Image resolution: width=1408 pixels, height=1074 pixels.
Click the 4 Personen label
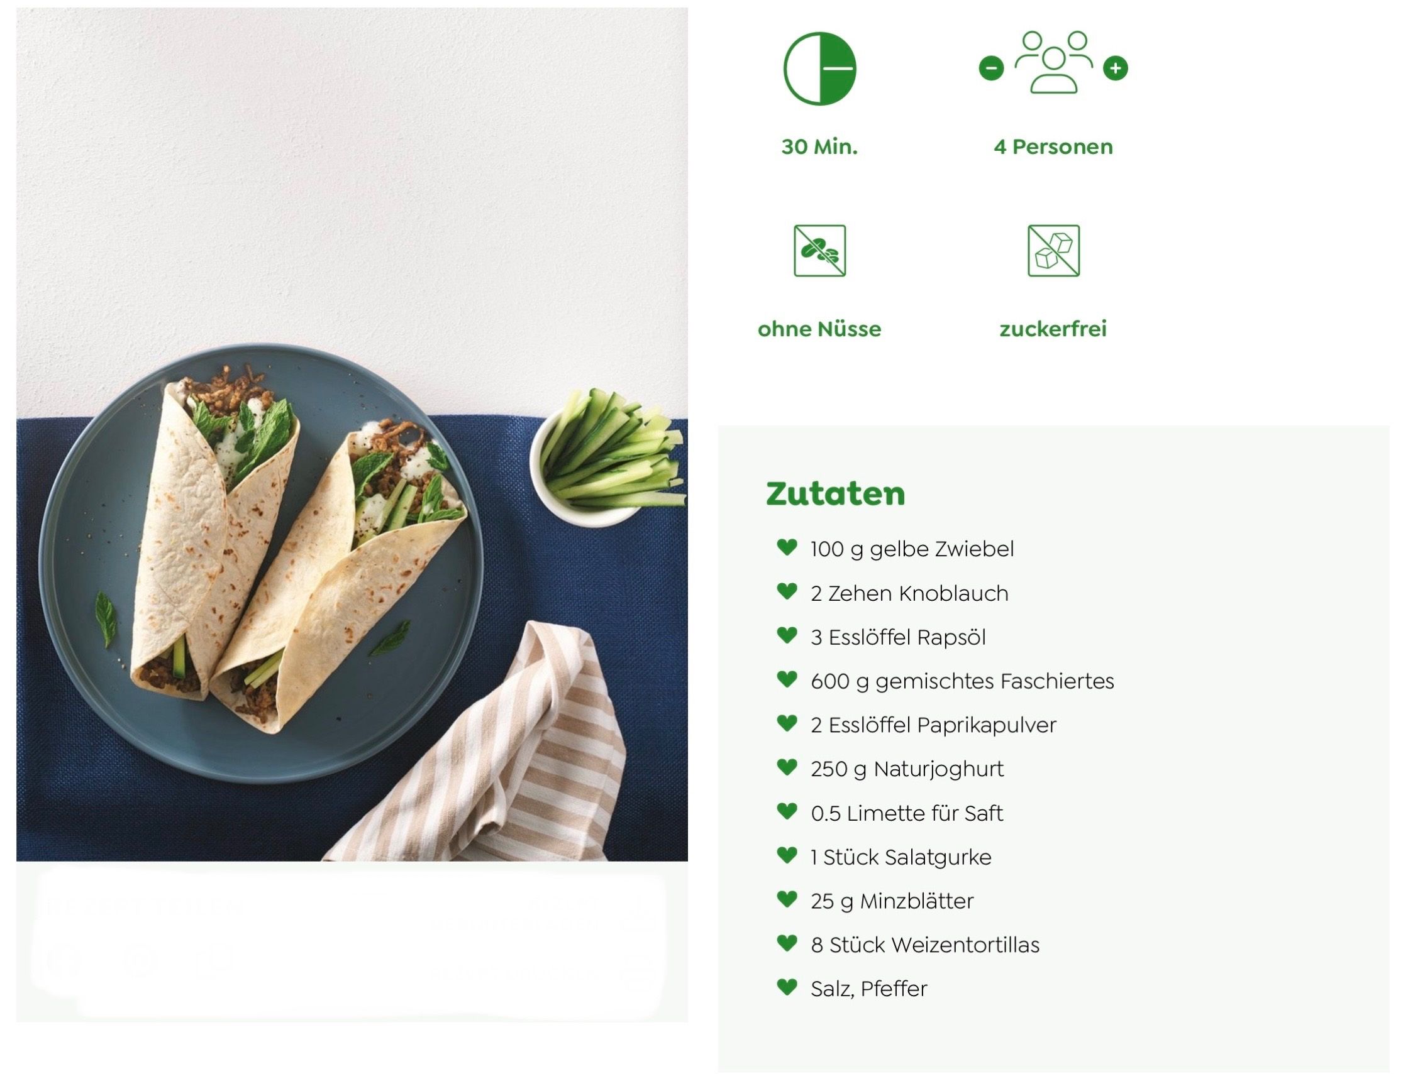(x=1053, y=147)
